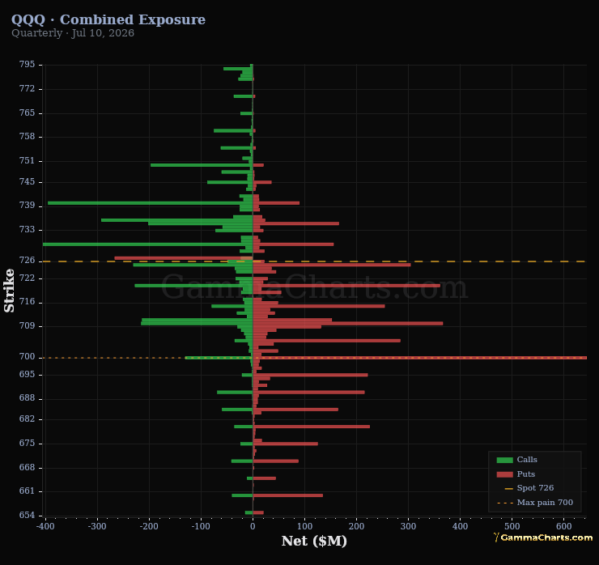Click the Spot 726 legend entry
Viewport: 599px width, 565px height.
[x=529, y=488]
